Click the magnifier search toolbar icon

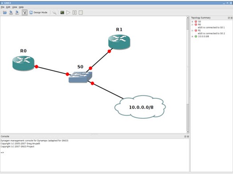pyautogui.click(x=54, y=12)
